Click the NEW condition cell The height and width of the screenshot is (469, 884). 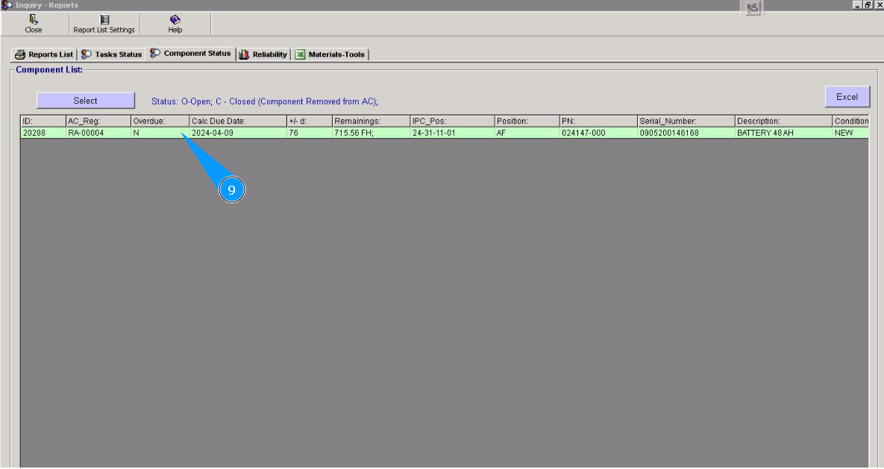click(x=850, y=133)
